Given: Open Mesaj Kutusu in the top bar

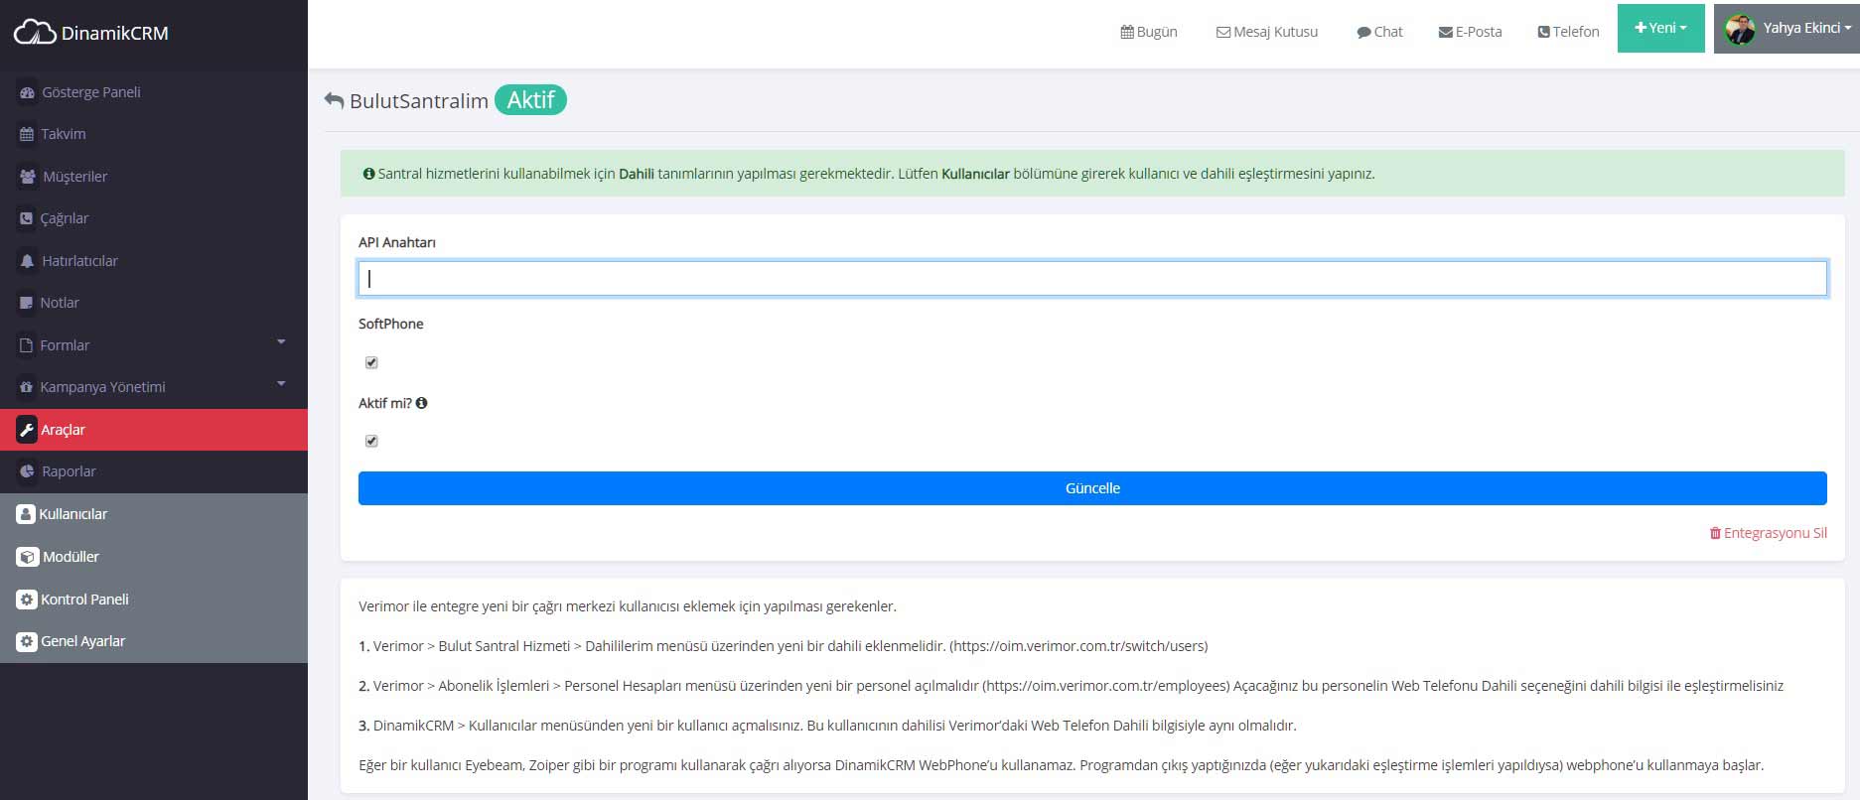Looking at the screenshot, I should (x=1267, y=32).
